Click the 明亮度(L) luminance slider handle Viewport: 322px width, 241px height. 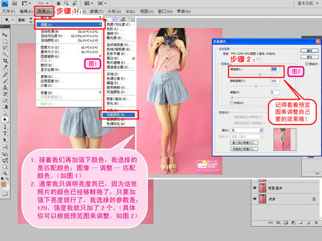[260, 75]
